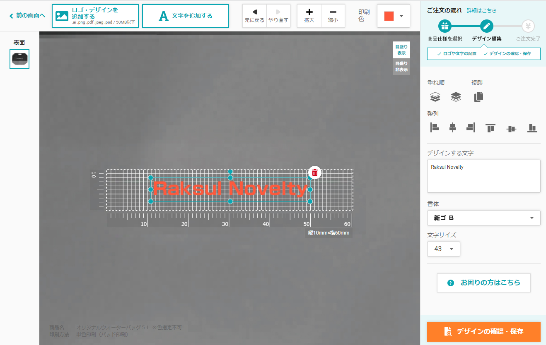The image size is (546, 345).
Task: Undo with 元に戻る button
Action: 254,16
